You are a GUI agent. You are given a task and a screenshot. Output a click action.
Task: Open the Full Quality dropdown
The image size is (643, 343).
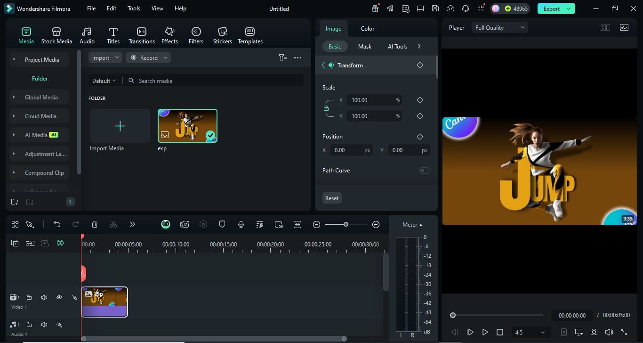[x=500, y=27]
